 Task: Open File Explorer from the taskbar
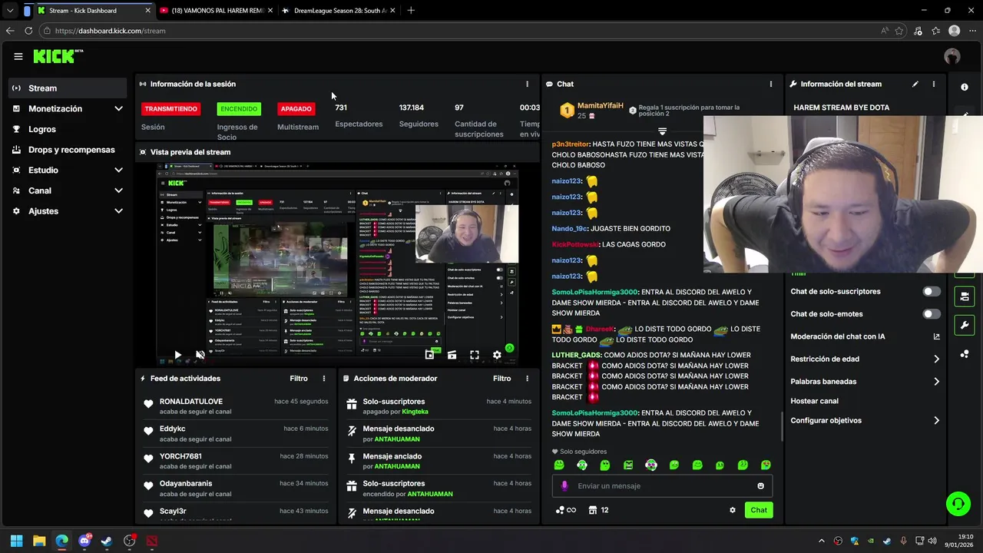39,541
